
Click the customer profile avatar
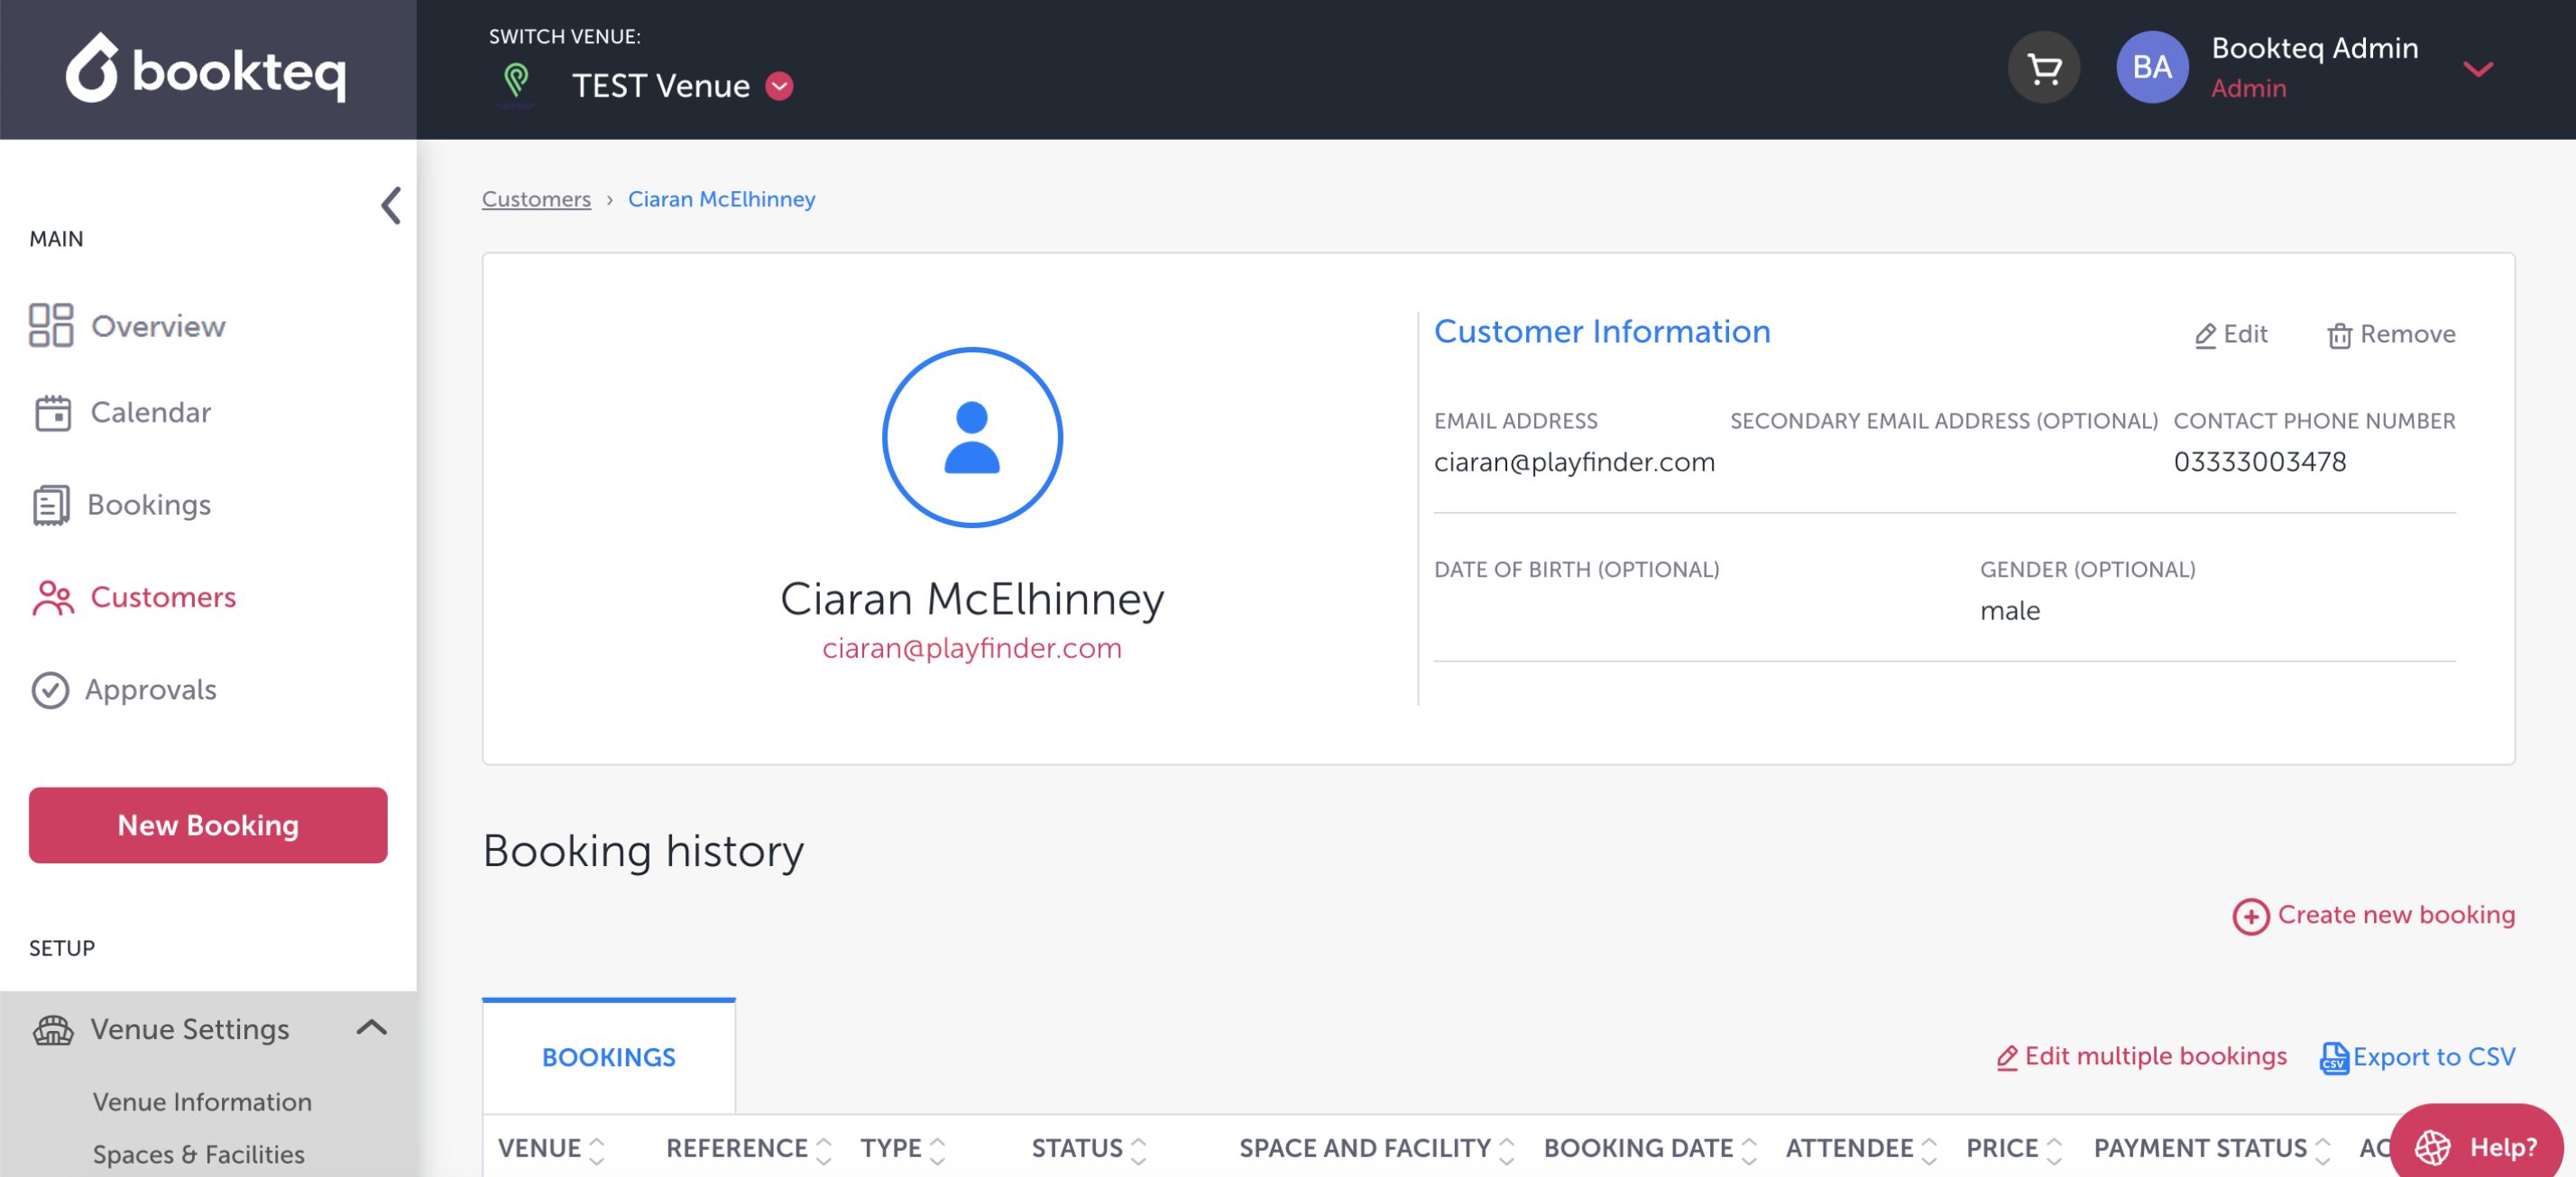[971, 438]
